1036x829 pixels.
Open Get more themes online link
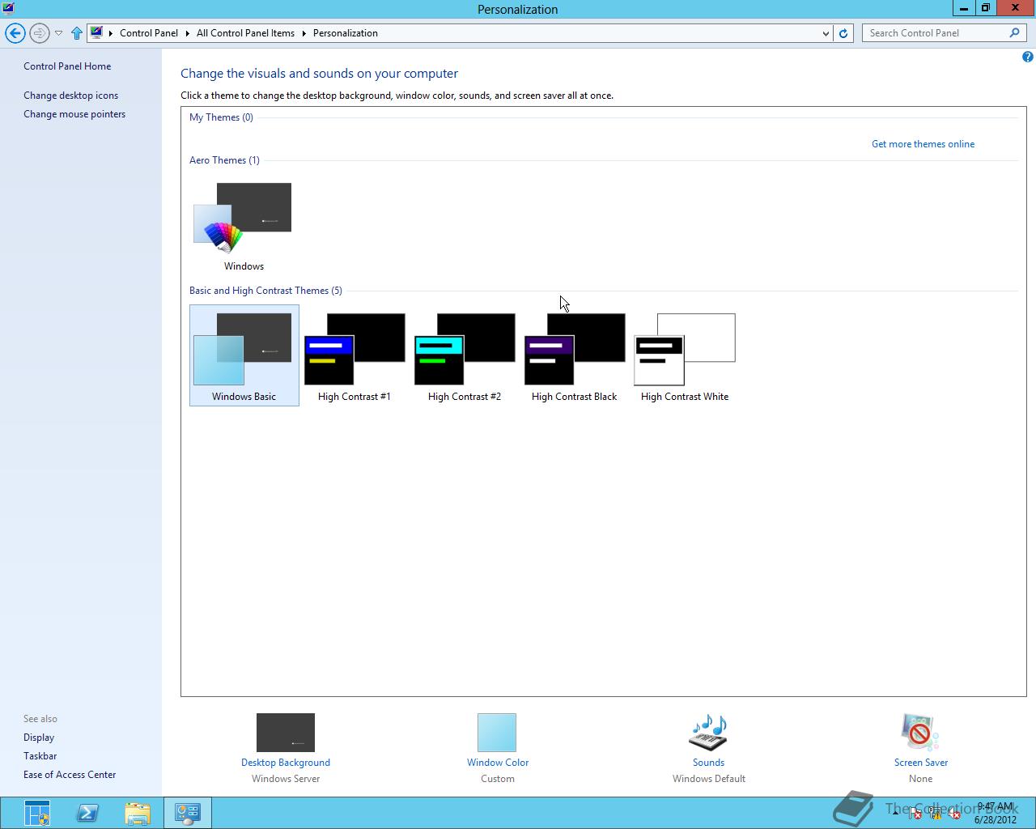click(x=923, y=144)
